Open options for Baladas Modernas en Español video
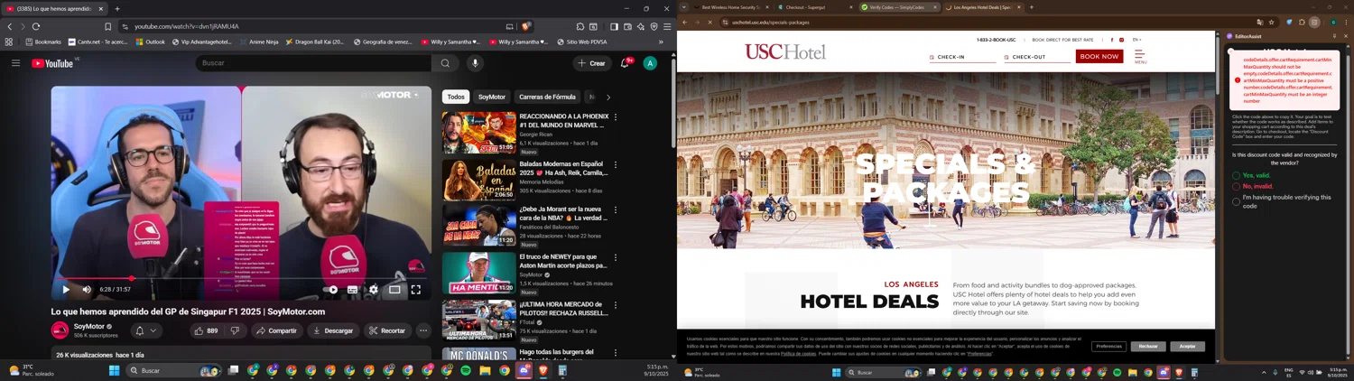The height and width of the screenshot is (381, 1354). 616,165
